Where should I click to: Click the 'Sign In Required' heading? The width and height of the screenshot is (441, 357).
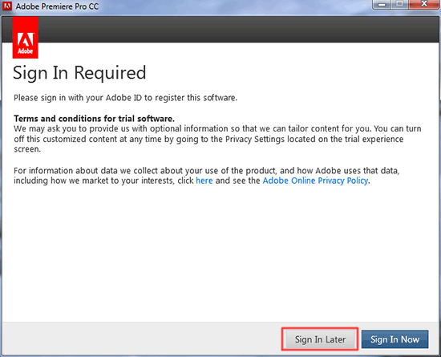[79, 73]
